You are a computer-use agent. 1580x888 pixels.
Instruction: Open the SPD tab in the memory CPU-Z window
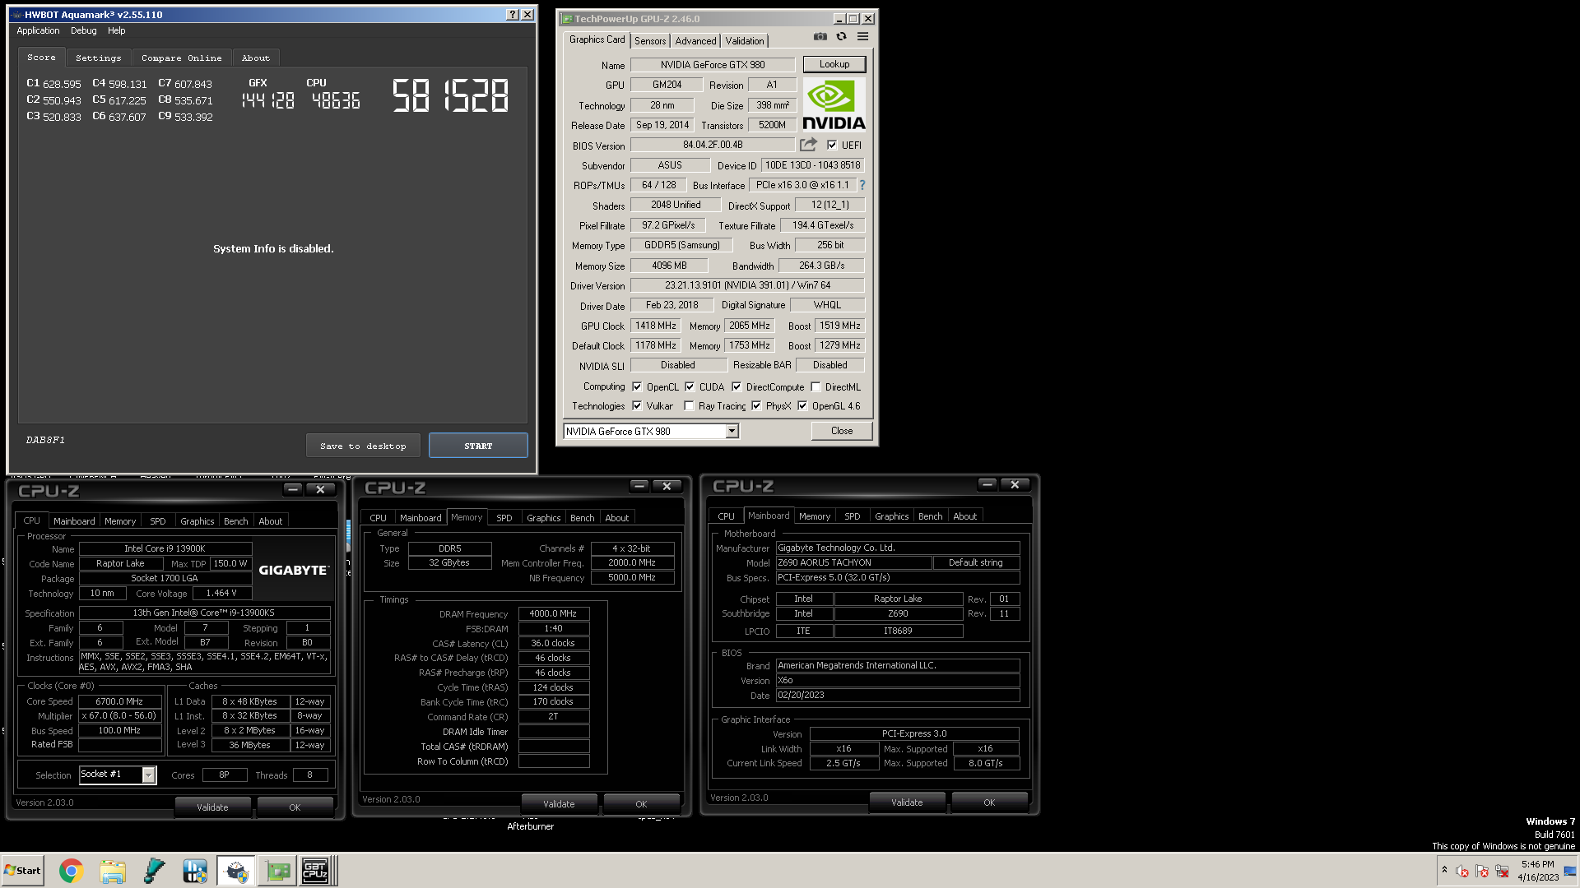(504, 519)
